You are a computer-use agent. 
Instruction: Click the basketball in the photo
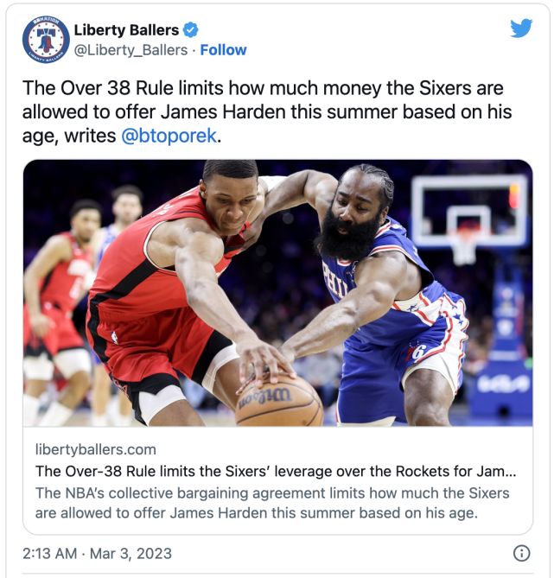pyautogui.click(x=279, y=399)
